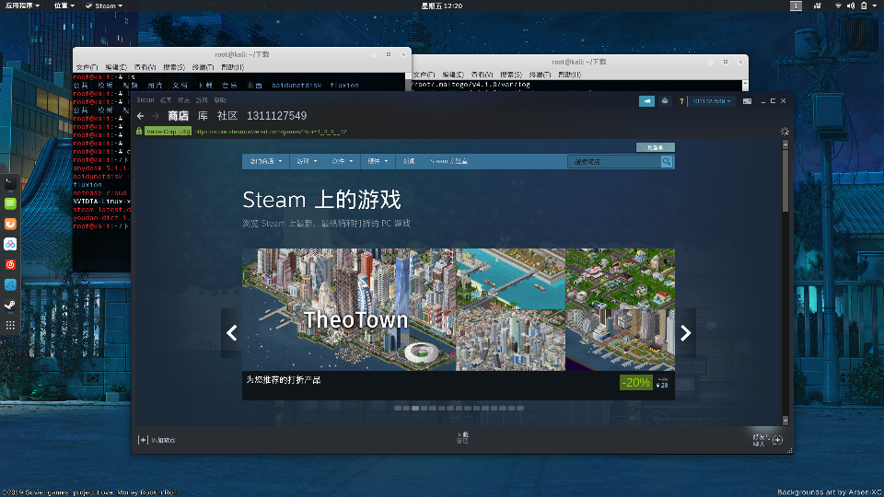Open the Steam announcements megaphone icon
Screen dimensions: 884x497
click(x=646, y=101)
